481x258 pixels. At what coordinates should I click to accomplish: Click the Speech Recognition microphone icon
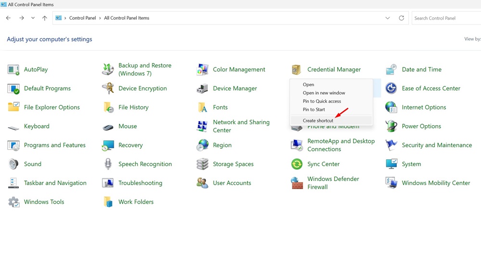click(x=108, y=164)
